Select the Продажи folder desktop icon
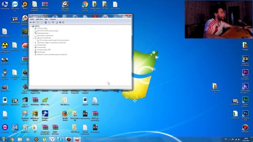Image resolution: width=253 pixels, height=142 pixels. click(245, 47)
